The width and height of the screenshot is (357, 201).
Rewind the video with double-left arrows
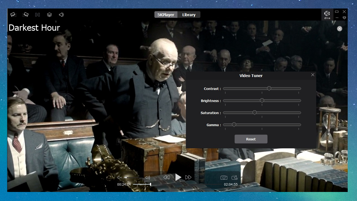(166, 177)
